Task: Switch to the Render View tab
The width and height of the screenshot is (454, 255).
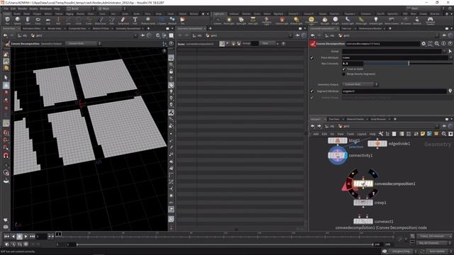Action: (54, 28)
